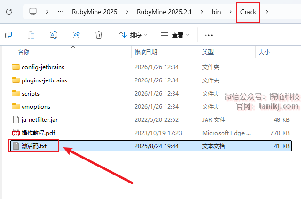The width and height of the screenshot is (301, 199).
Task: Click the scripts folder icon
Action: (16, 93)
